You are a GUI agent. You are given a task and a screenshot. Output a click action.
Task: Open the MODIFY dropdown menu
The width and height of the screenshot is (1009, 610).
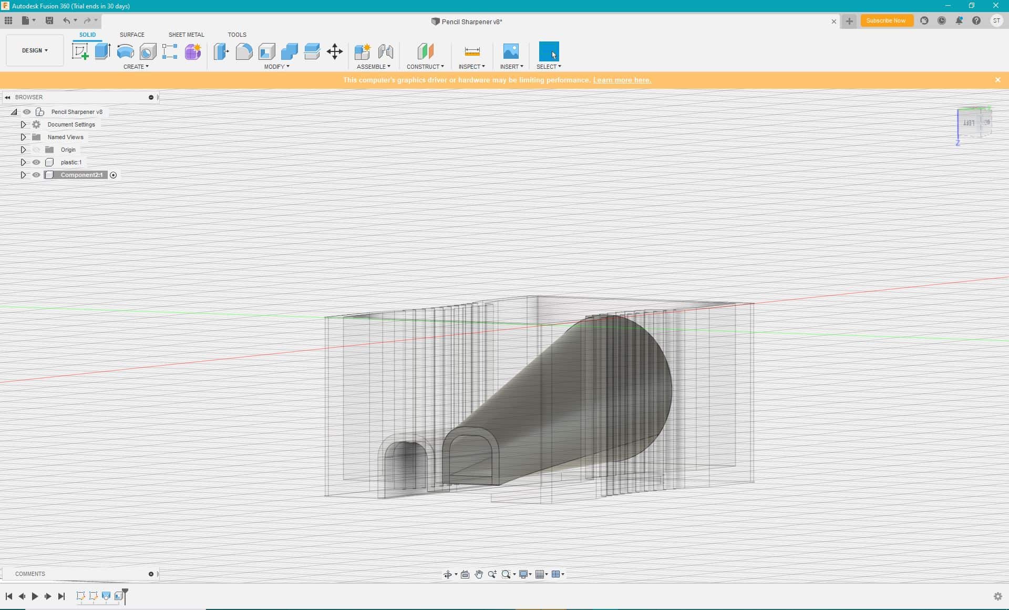pos(277,67)
